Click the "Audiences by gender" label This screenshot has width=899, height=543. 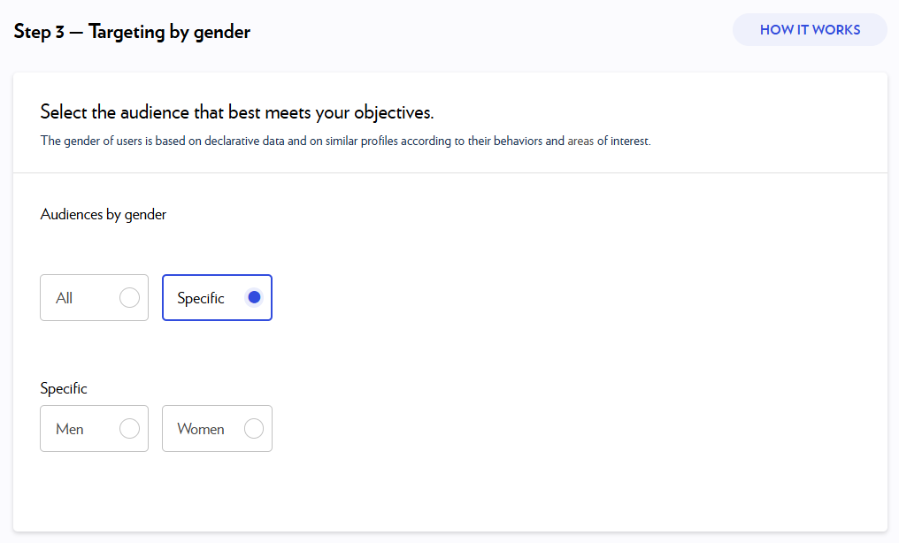(103, 214)
